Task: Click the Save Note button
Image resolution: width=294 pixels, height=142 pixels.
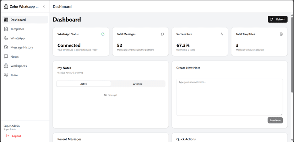Action: 275,120
